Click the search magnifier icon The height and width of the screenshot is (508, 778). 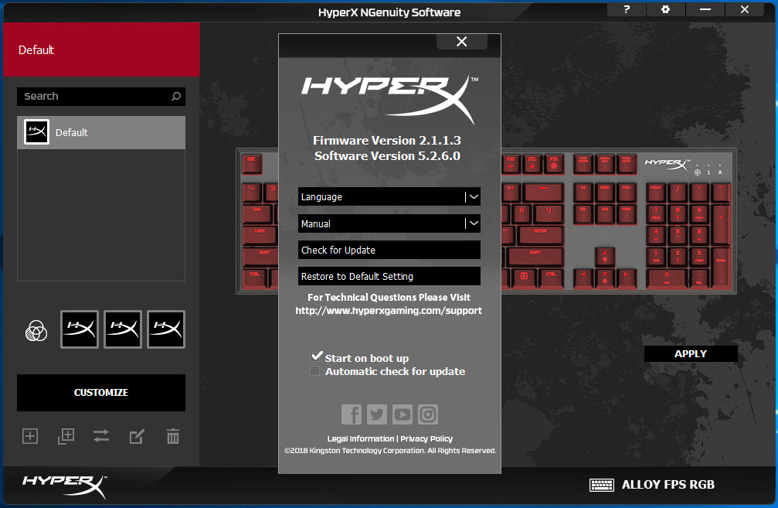pyautogui.click(x=176, y=97)
